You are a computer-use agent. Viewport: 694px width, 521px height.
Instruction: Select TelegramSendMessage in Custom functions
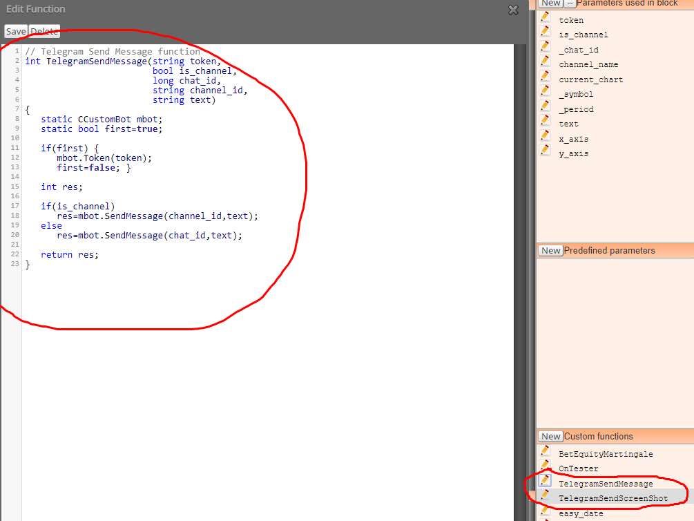tap(606, 484)
